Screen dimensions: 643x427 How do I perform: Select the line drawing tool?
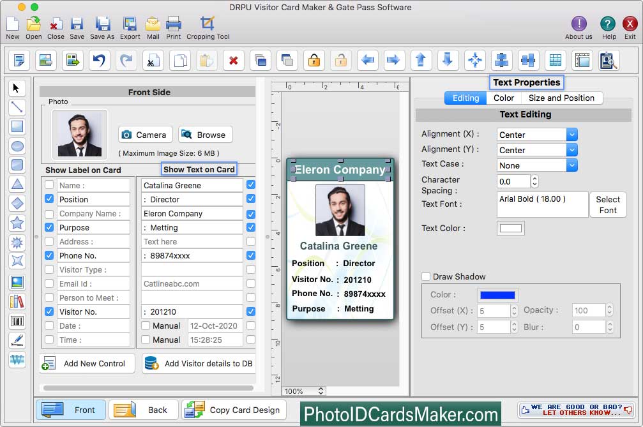tap(17, 107)
